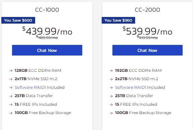Select the CC-1000 plan title

47,10
